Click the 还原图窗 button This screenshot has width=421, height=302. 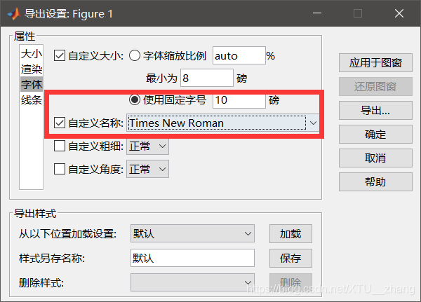[x=375, y=87]
